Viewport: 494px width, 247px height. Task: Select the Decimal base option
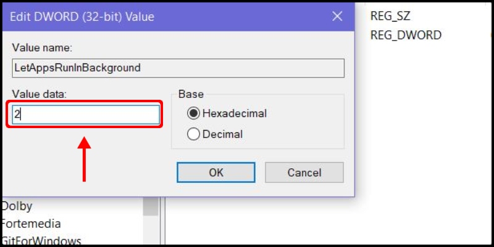coord(193,134)
